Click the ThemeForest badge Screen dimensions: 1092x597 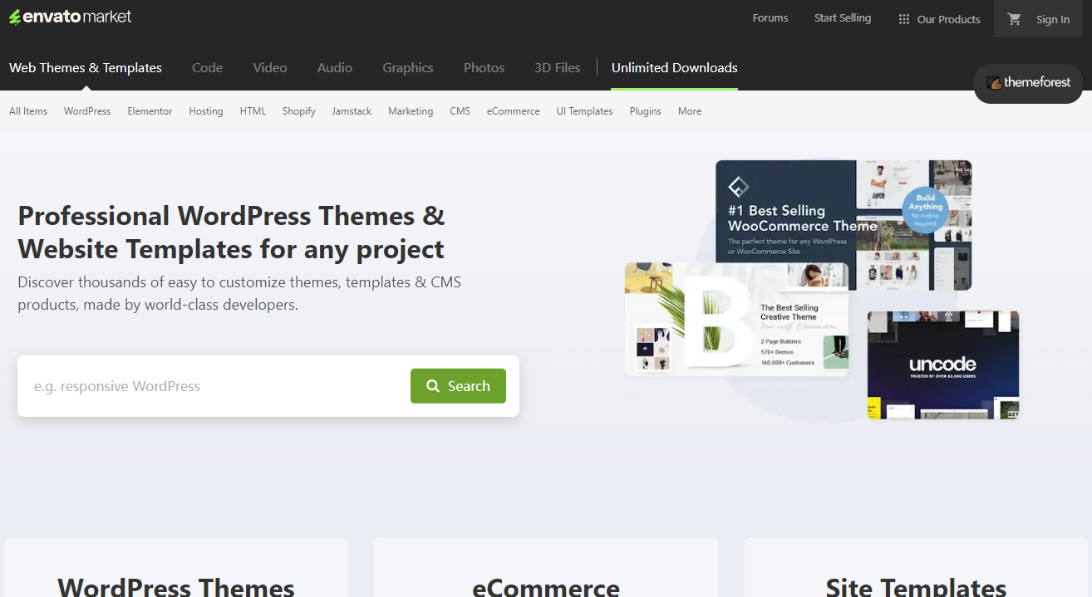[x=1028, y=83]
